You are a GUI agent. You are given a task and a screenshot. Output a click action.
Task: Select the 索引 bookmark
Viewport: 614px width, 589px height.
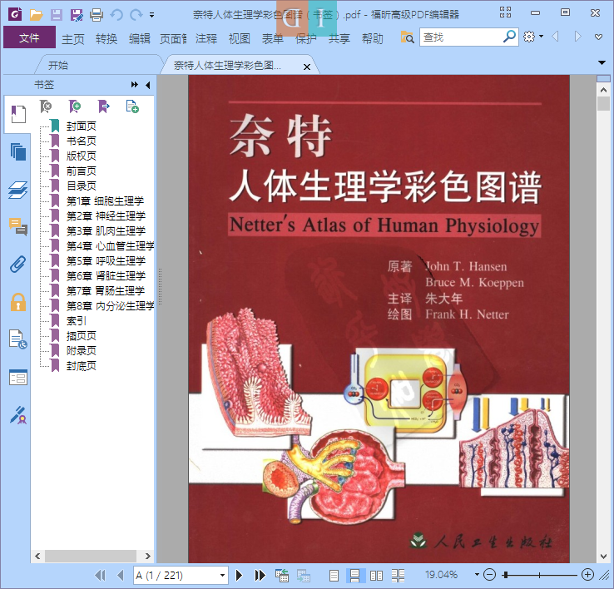(x=77, y=321)
